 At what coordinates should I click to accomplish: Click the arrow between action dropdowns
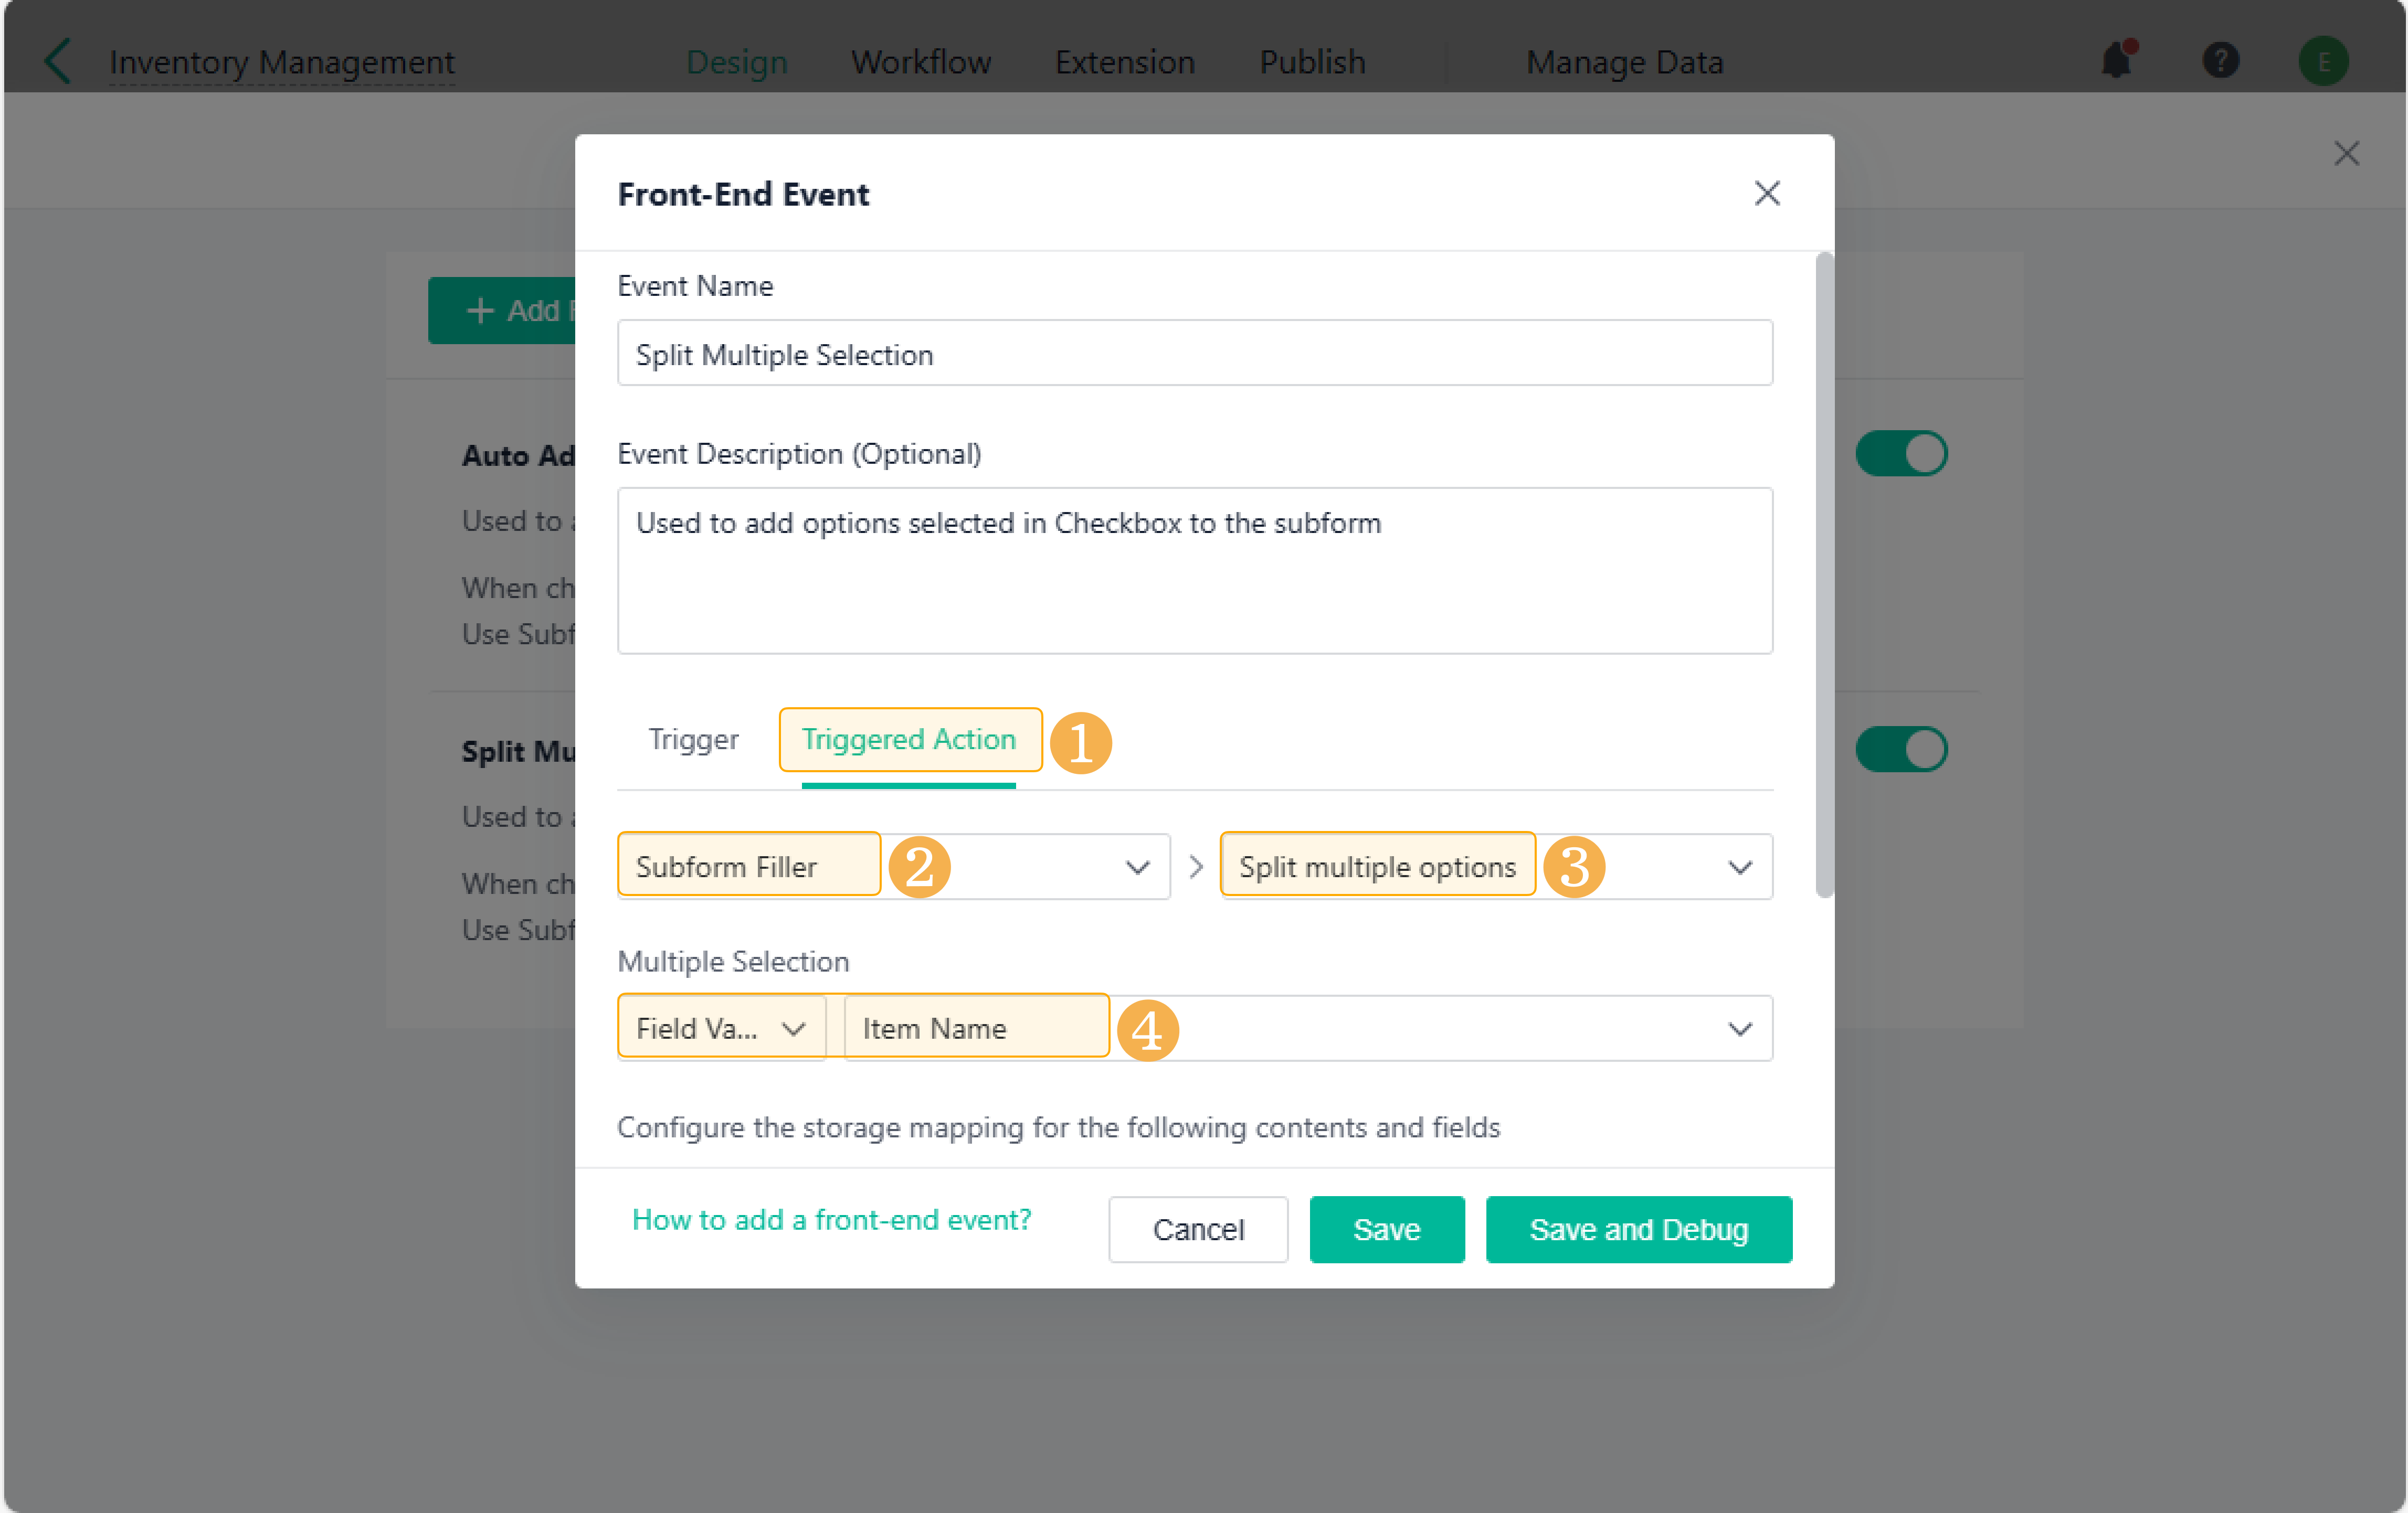pyautogui.click(x=1196, y=867)
